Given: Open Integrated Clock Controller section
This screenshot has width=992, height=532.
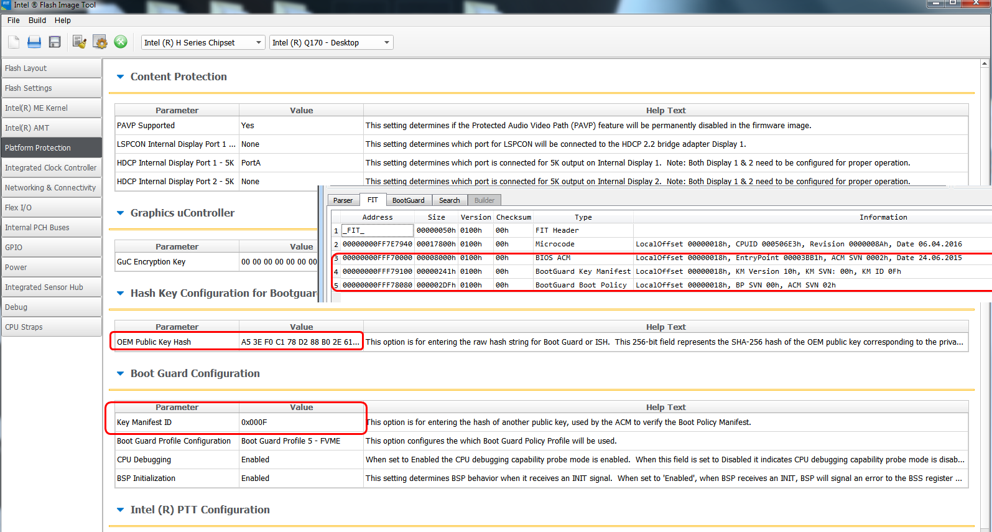Looking at the screenshot, I should pos(52,168).
